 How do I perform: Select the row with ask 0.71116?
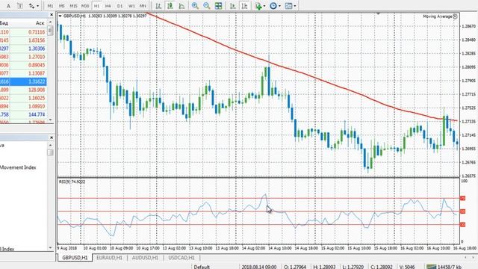pos(23,32)
